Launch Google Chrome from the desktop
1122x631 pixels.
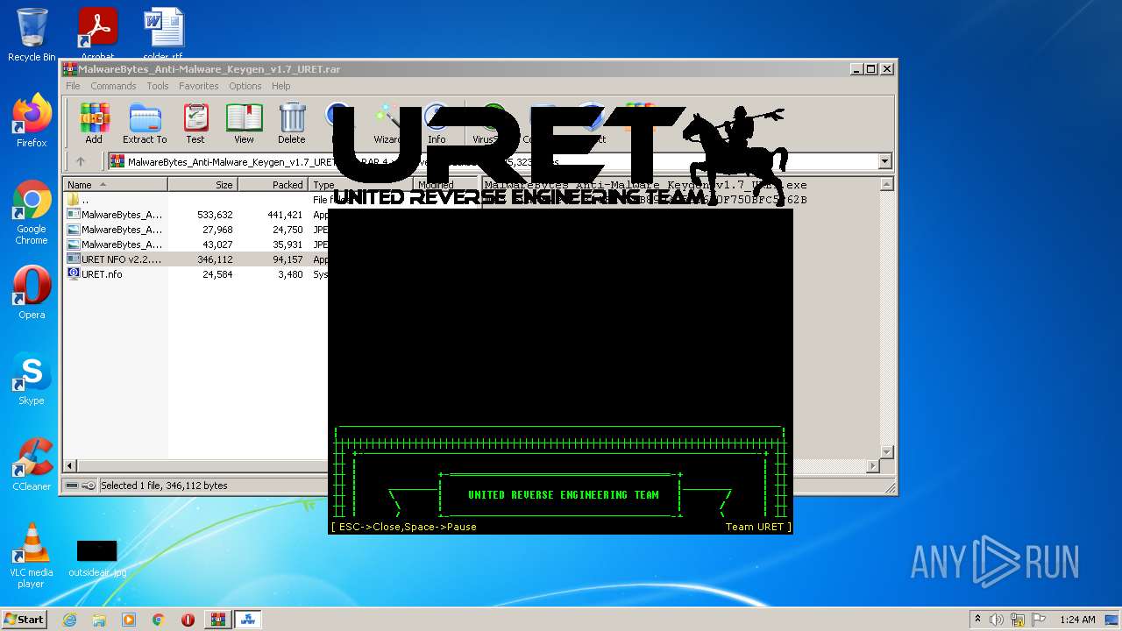coord(32,213)
